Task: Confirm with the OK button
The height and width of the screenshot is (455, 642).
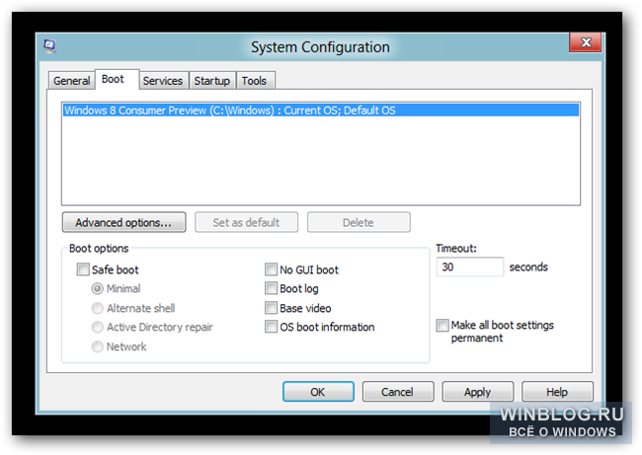Action: coord(318,392)
